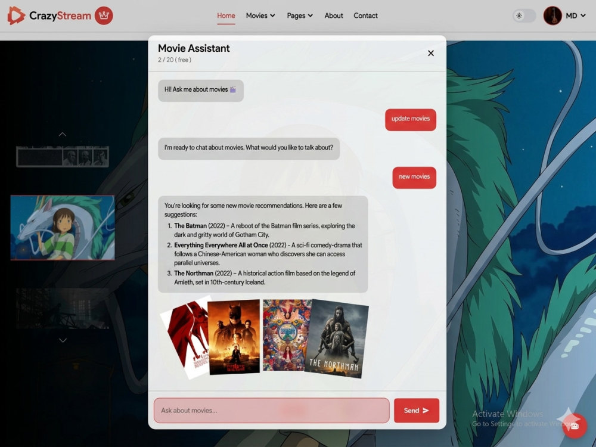Select the Spirited Away dragon thumbnail
Screen dimensions: 596x447
63,228
